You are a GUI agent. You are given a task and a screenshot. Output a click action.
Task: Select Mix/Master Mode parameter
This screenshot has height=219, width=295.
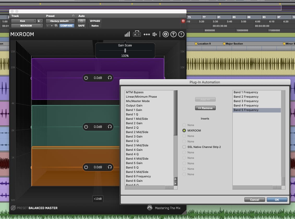point(138,101)
